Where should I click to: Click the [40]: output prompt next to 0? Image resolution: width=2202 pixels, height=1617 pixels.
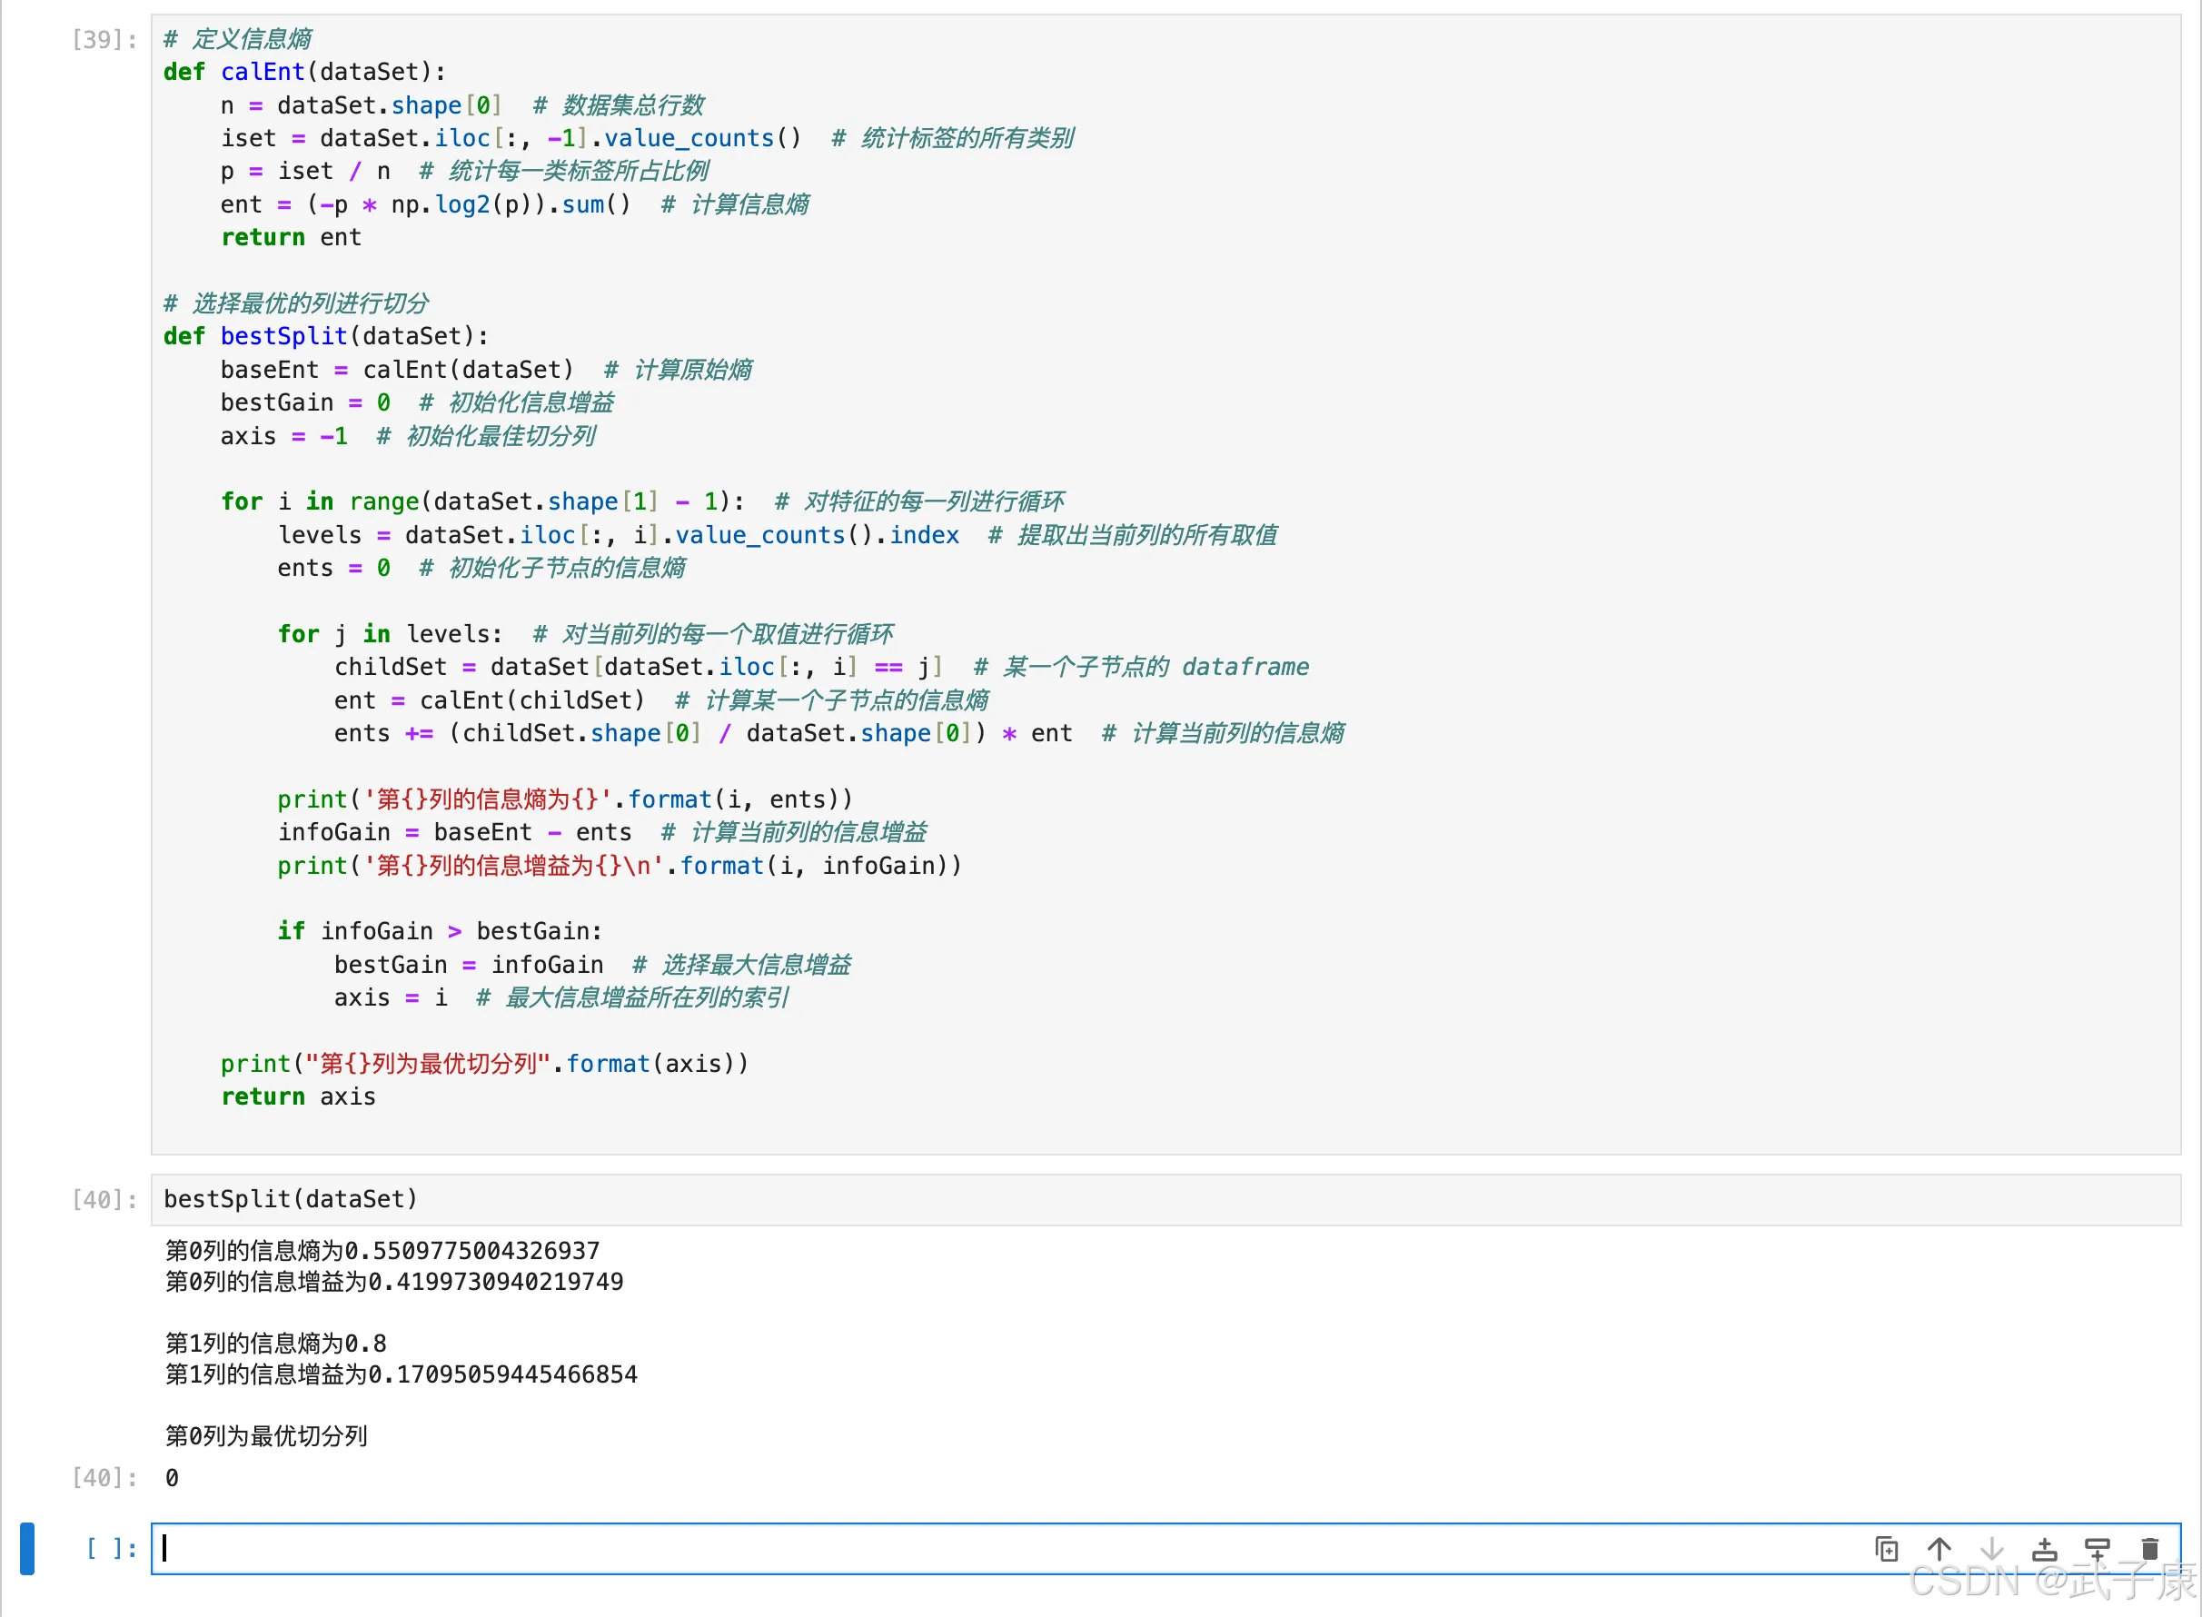coord(104,1477)
